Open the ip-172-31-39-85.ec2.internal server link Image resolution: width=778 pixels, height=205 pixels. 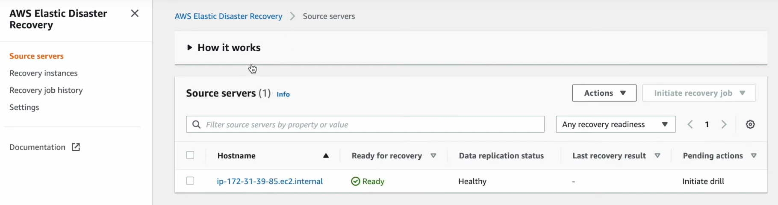click(270, 181)
